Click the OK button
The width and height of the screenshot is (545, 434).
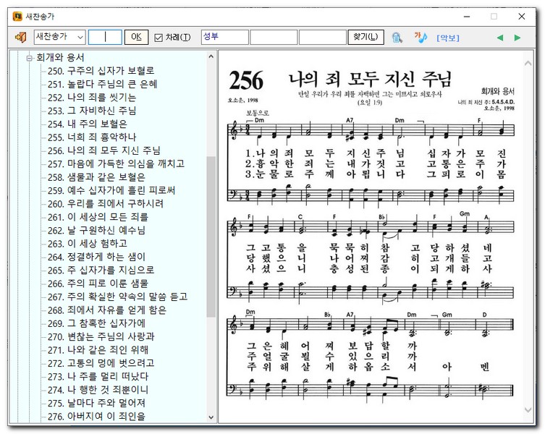(x=135, y=37)
